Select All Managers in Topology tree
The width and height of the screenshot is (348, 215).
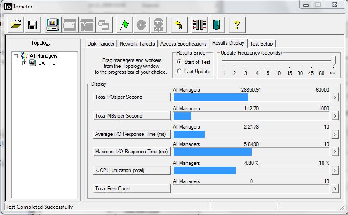43,56
